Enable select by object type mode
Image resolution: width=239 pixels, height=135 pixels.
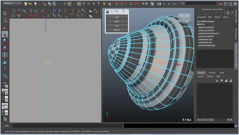pyautogui.click(x=49, y=4)
